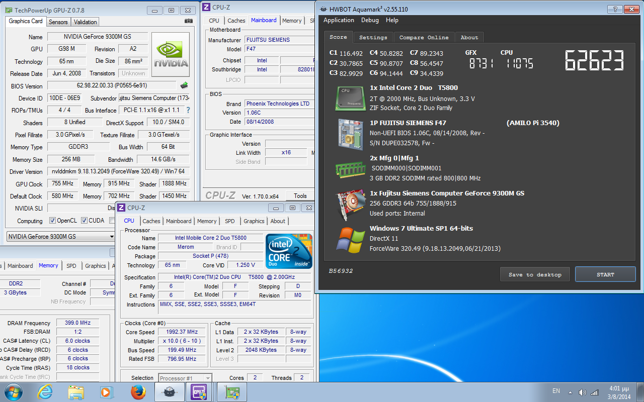Open Memory tab in top CPU-Z window
The image size is (644, 402).
click(x=292, y=21)
